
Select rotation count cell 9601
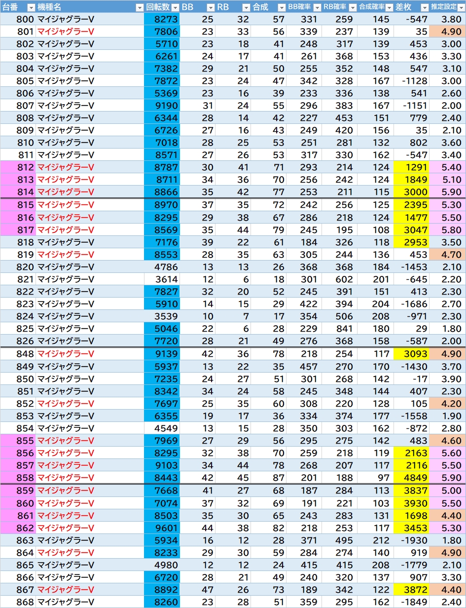162,528
